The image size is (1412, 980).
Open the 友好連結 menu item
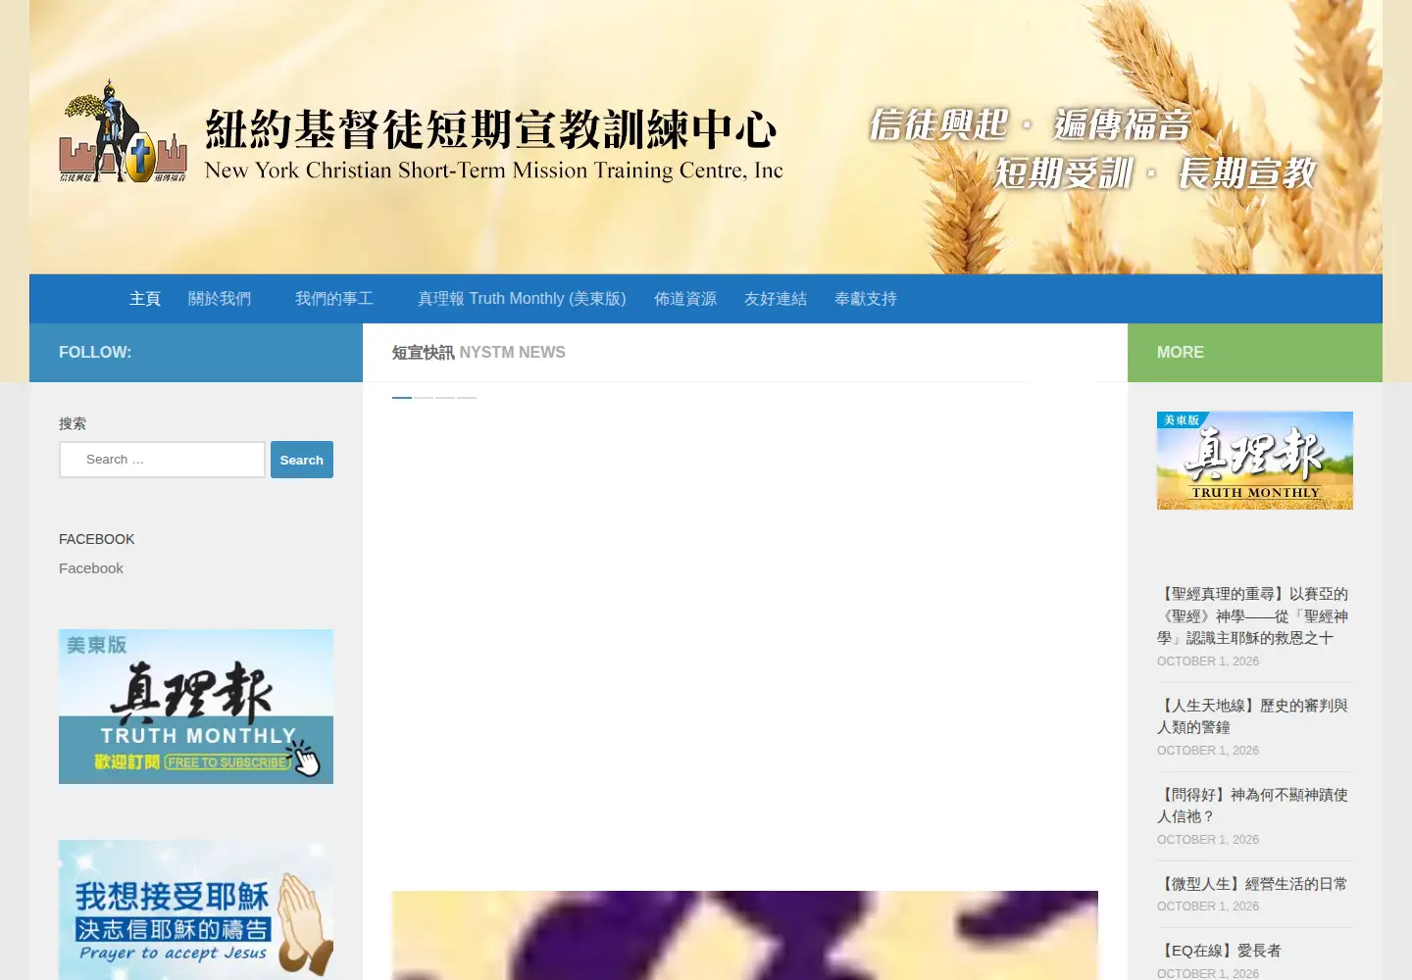[776, 299]
